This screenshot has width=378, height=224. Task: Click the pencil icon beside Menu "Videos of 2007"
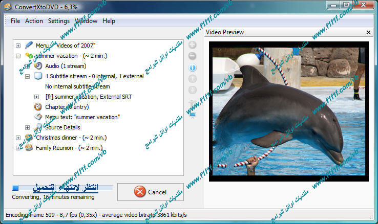click(29, 46)
